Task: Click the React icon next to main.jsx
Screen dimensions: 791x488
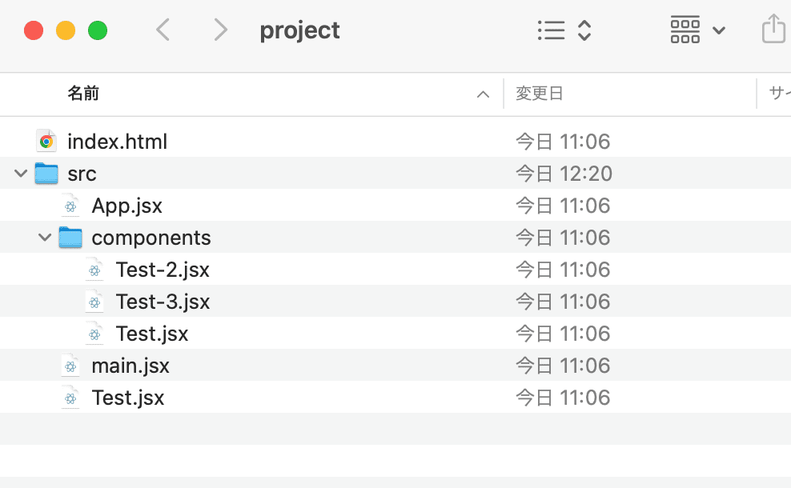Action: point(70,366)
